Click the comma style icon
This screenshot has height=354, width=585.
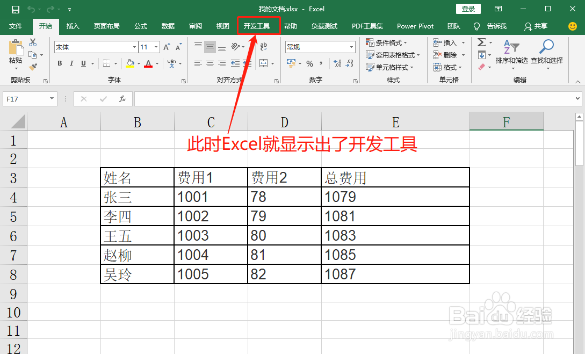321,63
